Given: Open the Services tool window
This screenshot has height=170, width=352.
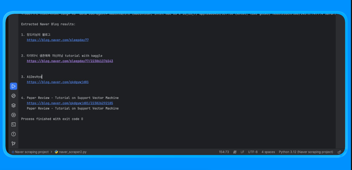Looking at the screenshot, I should coord(14,115).
